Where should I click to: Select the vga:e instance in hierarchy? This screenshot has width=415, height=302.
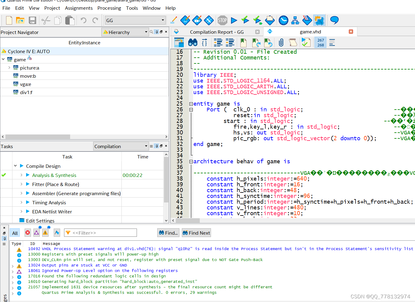point(26,84)
